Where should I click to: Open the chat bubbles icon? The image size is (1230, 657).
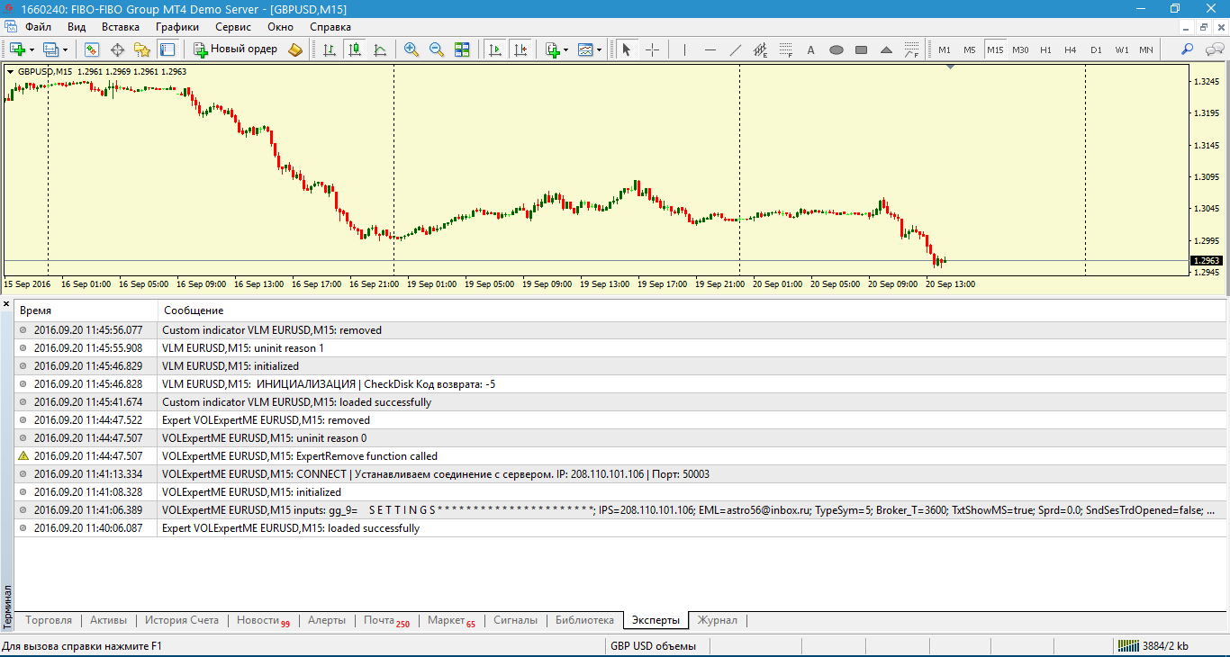tap(1213, 49)
